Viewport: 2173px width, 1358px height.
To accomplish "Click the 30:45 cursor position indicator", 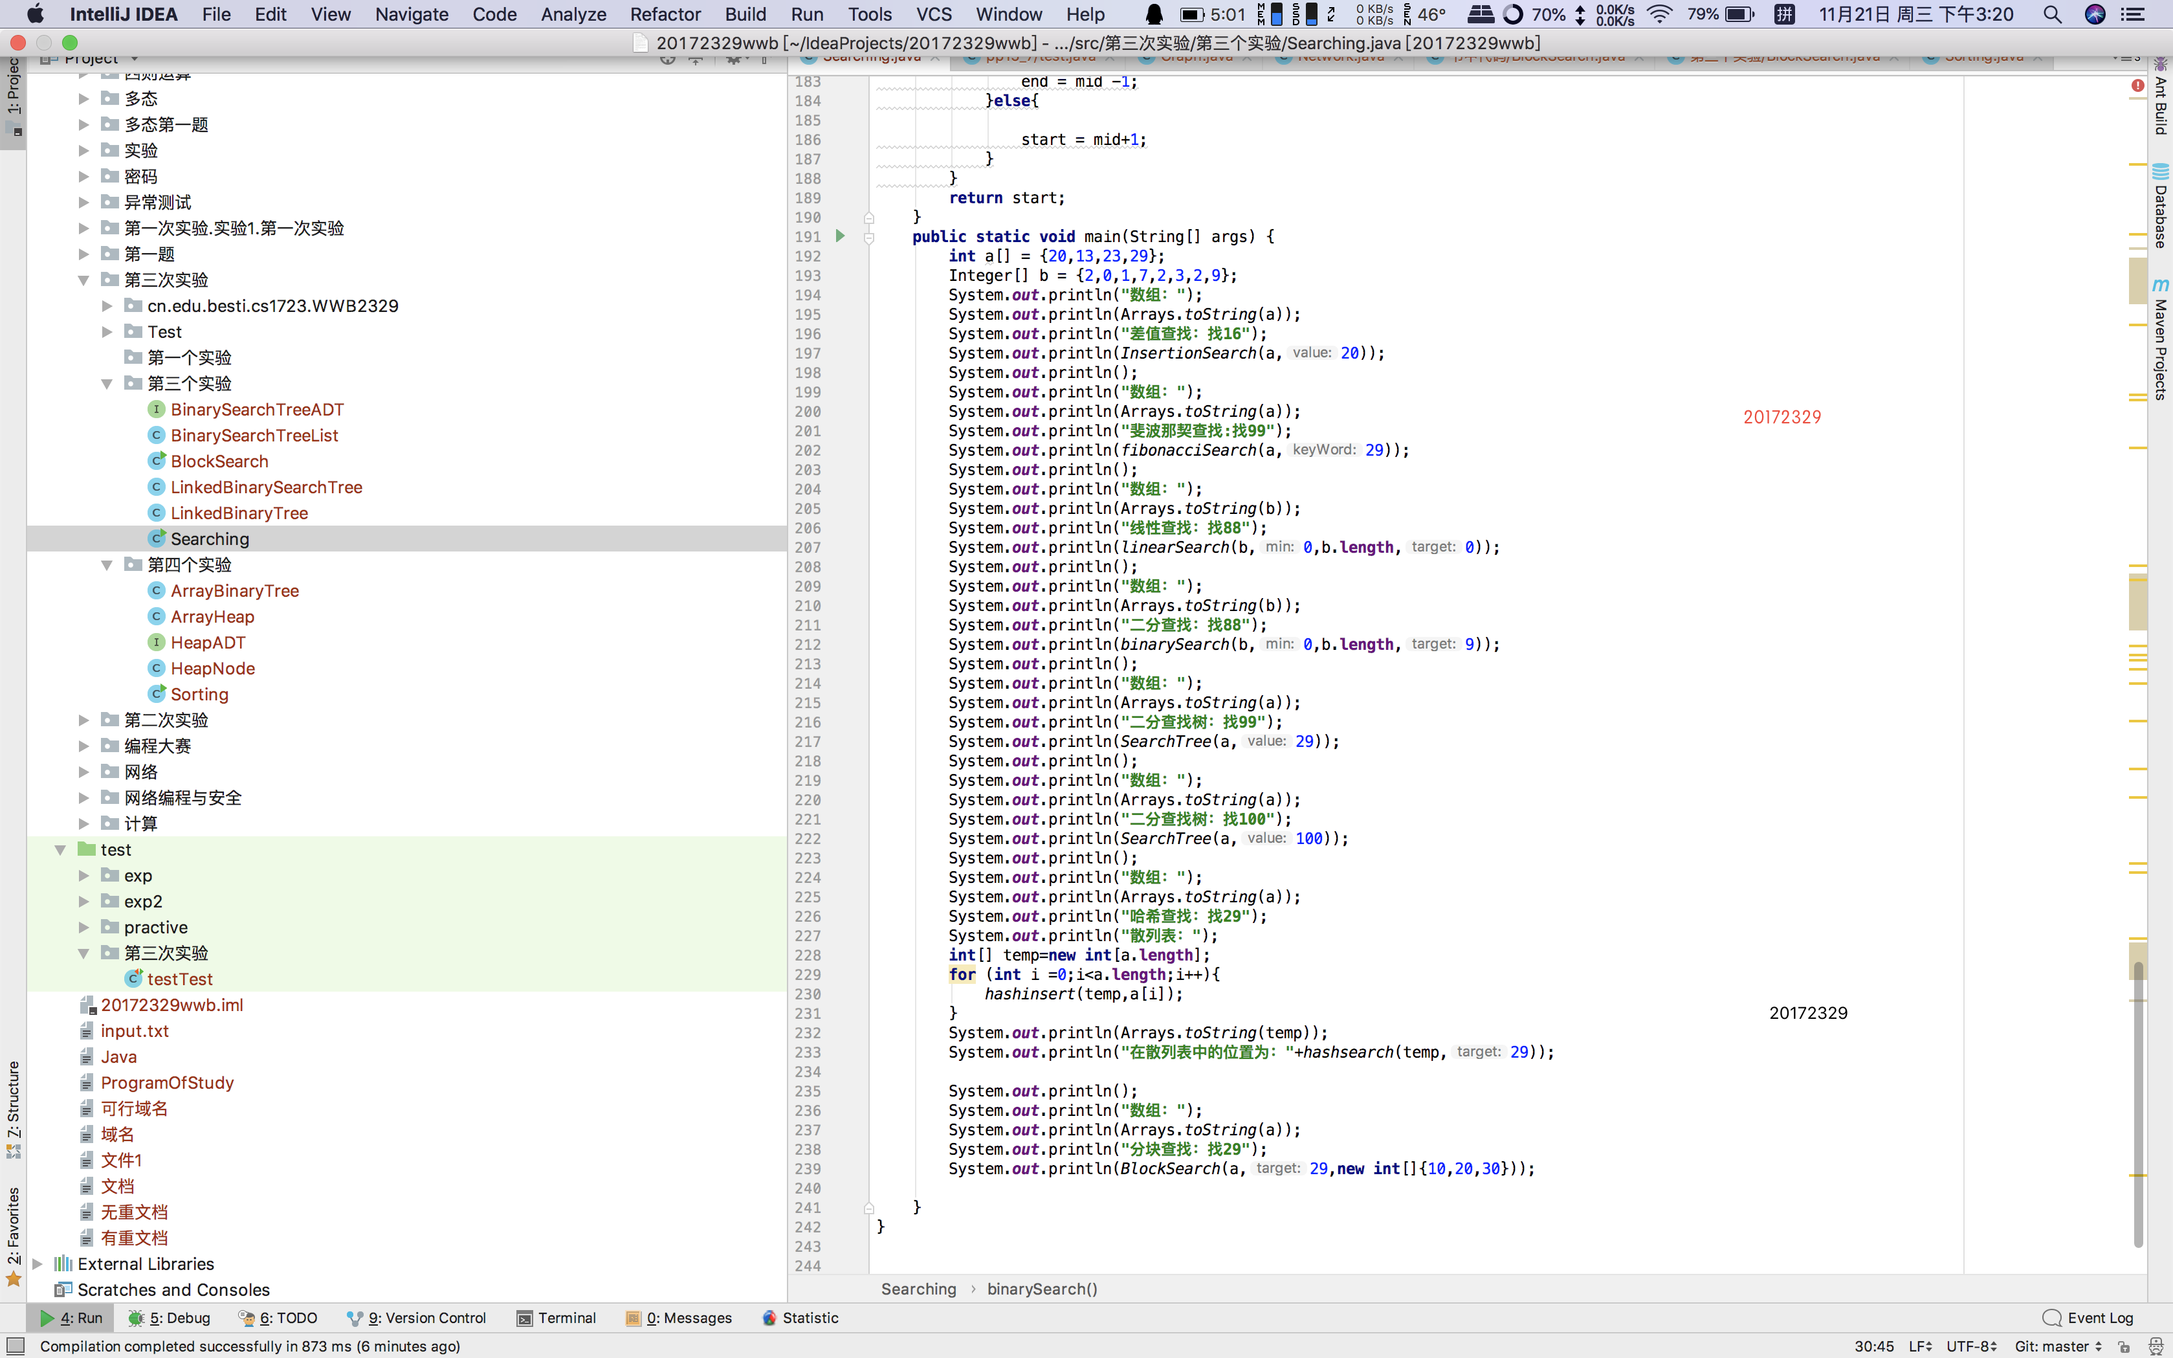I will coord(1874,1346).
